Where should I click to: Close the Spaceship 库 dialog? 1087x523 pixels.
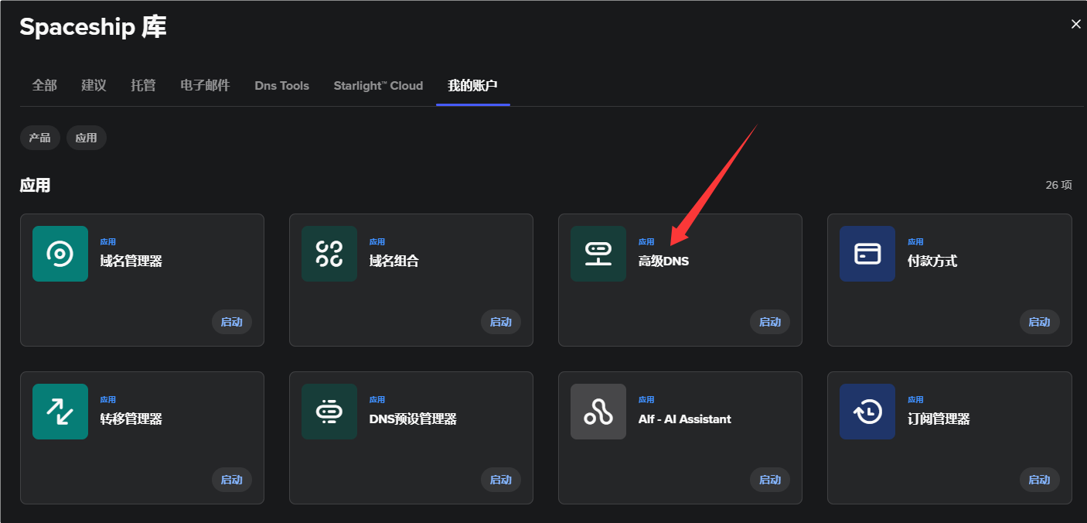pyautogui.click(x=1075, y=25)
